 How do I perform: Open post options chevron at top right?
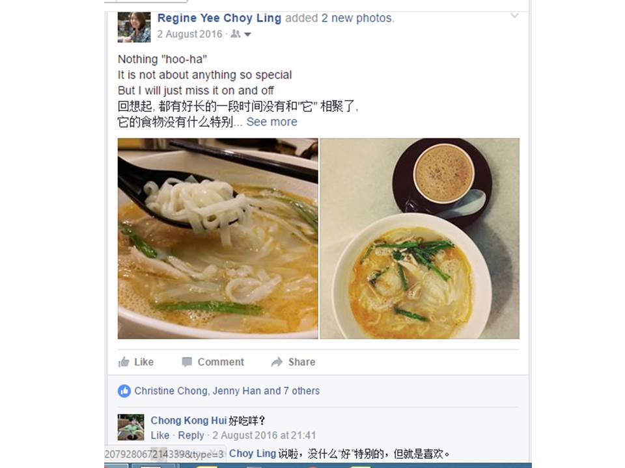pyautogui.click(x=514, y=16)
